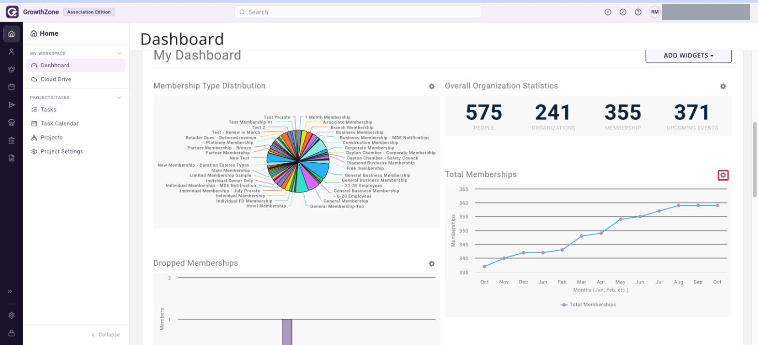This screenshot has width=758, height=345.
Task: Open the storefront icon in the navigation rail
Action: (x=12, y=123)
